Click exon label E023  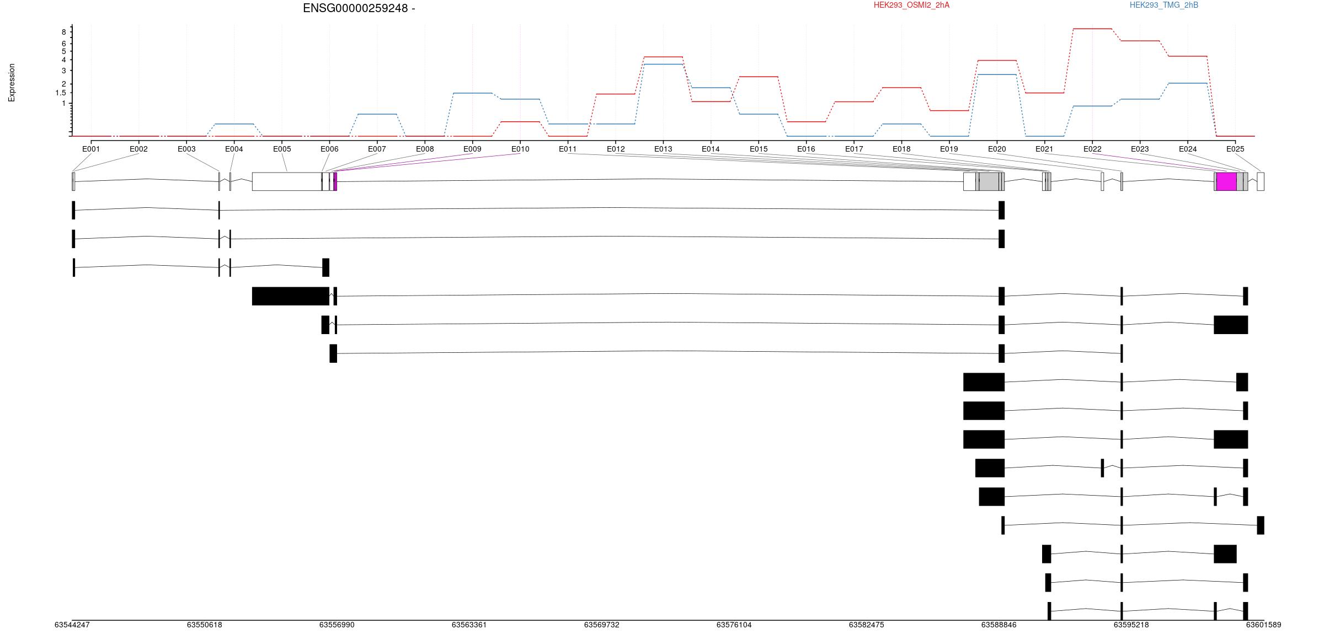(1140, 149)
